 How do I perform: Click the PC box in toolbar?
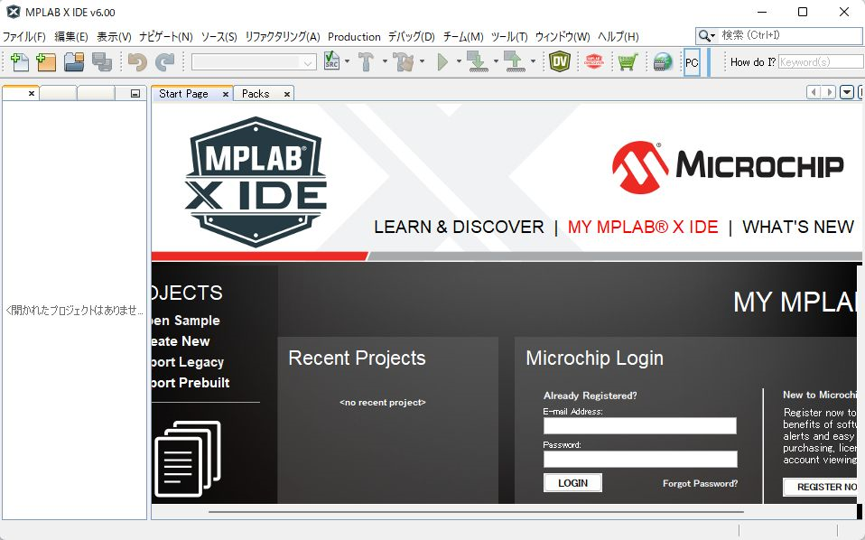692,62
